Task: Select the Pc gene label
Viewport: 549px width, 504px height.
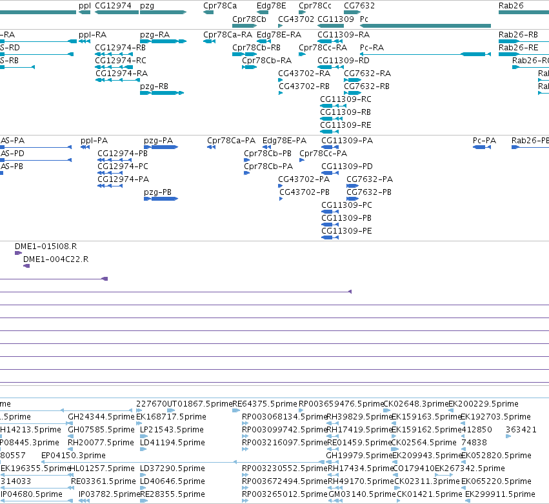Action: [x=364, y=19]
